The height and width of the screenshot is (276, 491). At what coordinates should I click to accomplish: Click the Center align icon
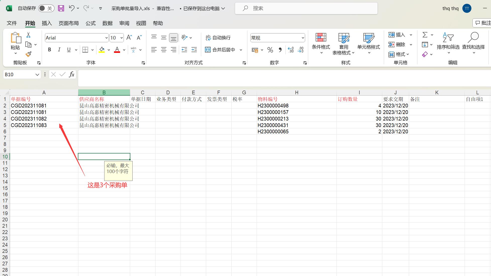(x=164, y=50)
